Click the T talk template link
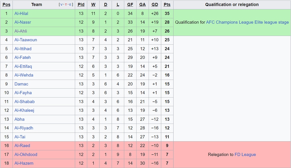 click(66, 5)
